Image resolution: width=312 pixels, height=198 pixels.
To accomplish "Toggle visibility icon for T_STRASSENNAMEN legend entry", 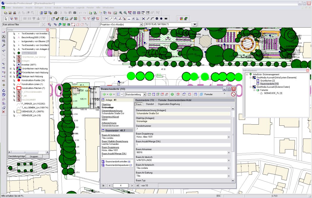I will click(x=18, y=92).
